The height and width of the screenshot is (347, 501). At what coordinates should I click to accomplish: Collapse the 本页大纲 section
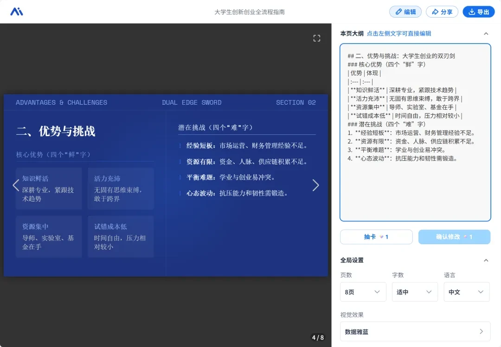tap(486, 33)
